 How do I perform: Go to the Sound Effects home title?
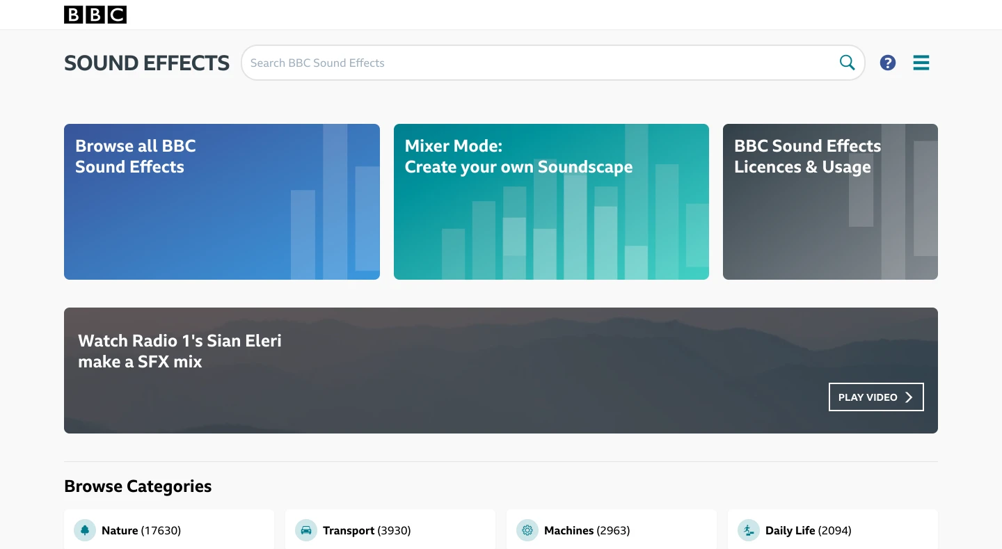tap(147, 63)
